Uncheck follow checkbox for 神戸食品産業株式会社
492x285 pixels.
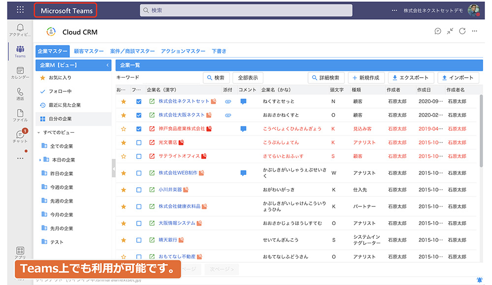pos(139,129)
